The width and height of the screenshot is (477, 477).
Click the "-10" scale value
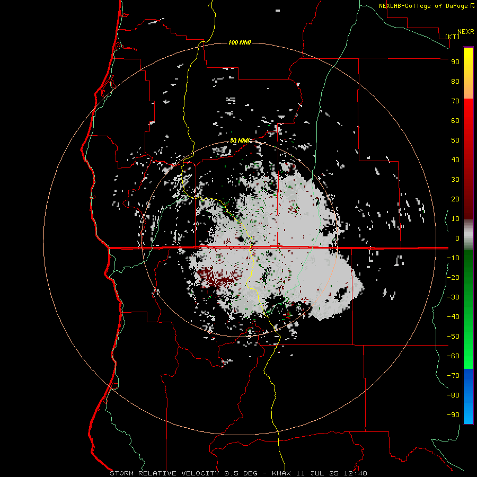pyautogui.click(x=453, y=258)
